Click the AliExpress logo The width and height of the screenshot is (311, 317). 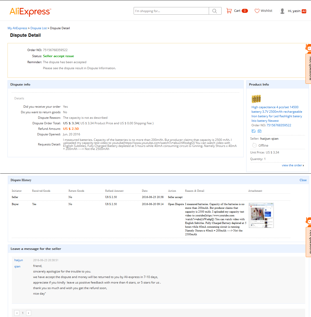[30, 12]
